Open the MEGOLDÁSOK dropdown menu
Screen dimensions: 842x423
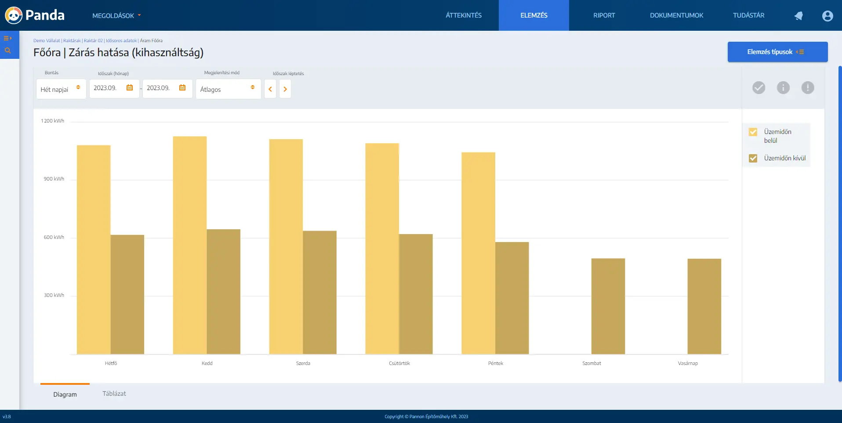pos(116,15)
